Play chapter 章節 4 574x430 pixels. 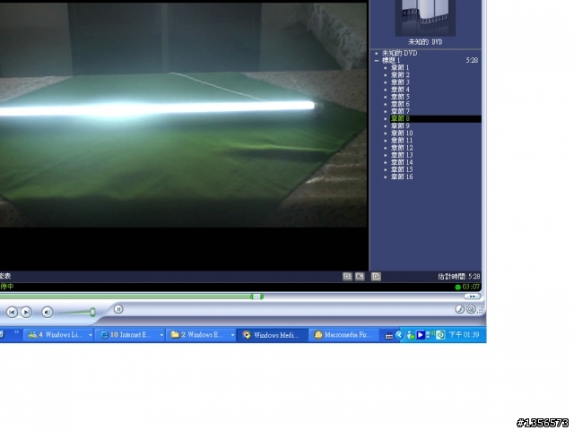400,90
